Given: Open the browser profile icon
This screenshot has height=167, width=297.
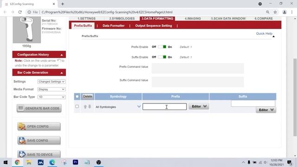Looking at the screenshot, I should point(284,12).
